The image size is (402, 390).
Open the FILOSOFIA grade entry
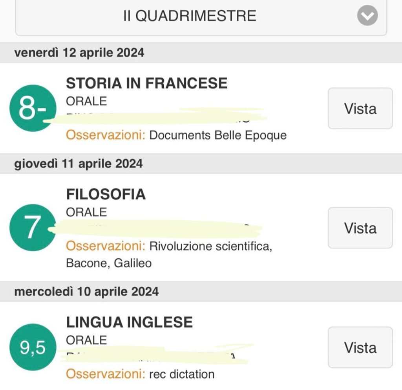(106, 194)
